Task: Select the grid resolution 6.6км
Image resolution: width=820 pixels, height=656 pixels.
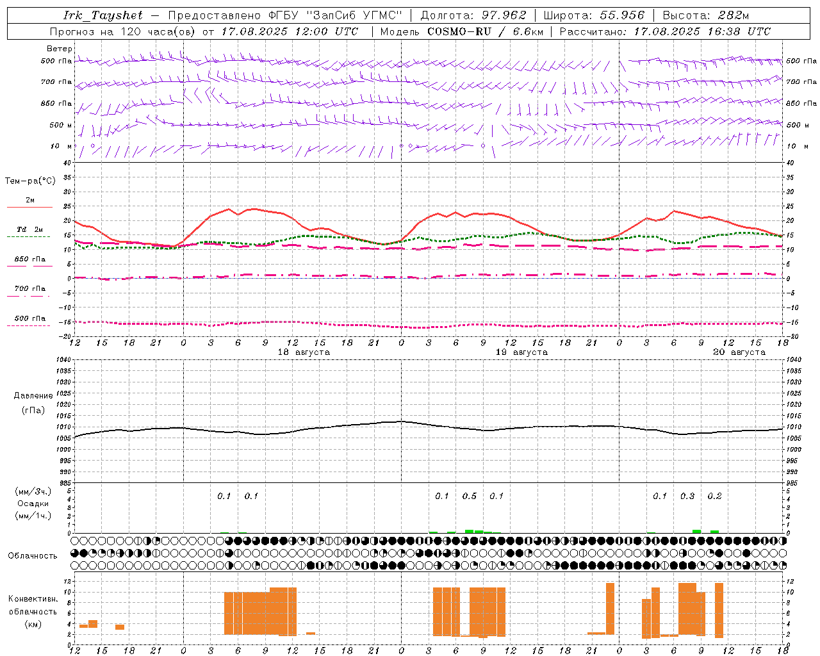Action: pyautogui.click(x=527, y=31)
